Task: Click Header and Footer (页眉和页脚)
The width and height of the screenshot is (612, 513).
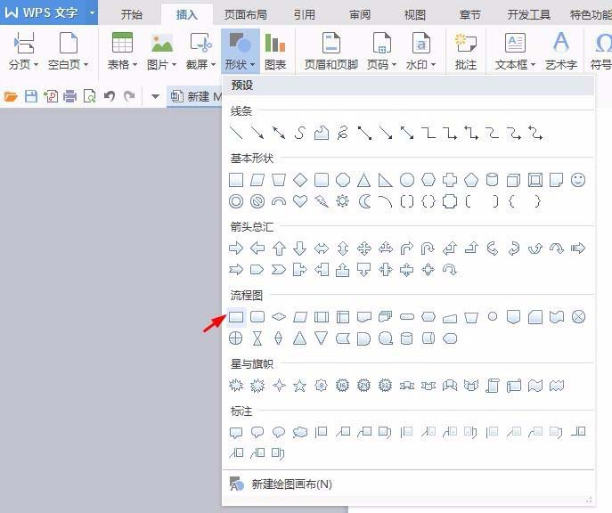Action: coord(331,52)
